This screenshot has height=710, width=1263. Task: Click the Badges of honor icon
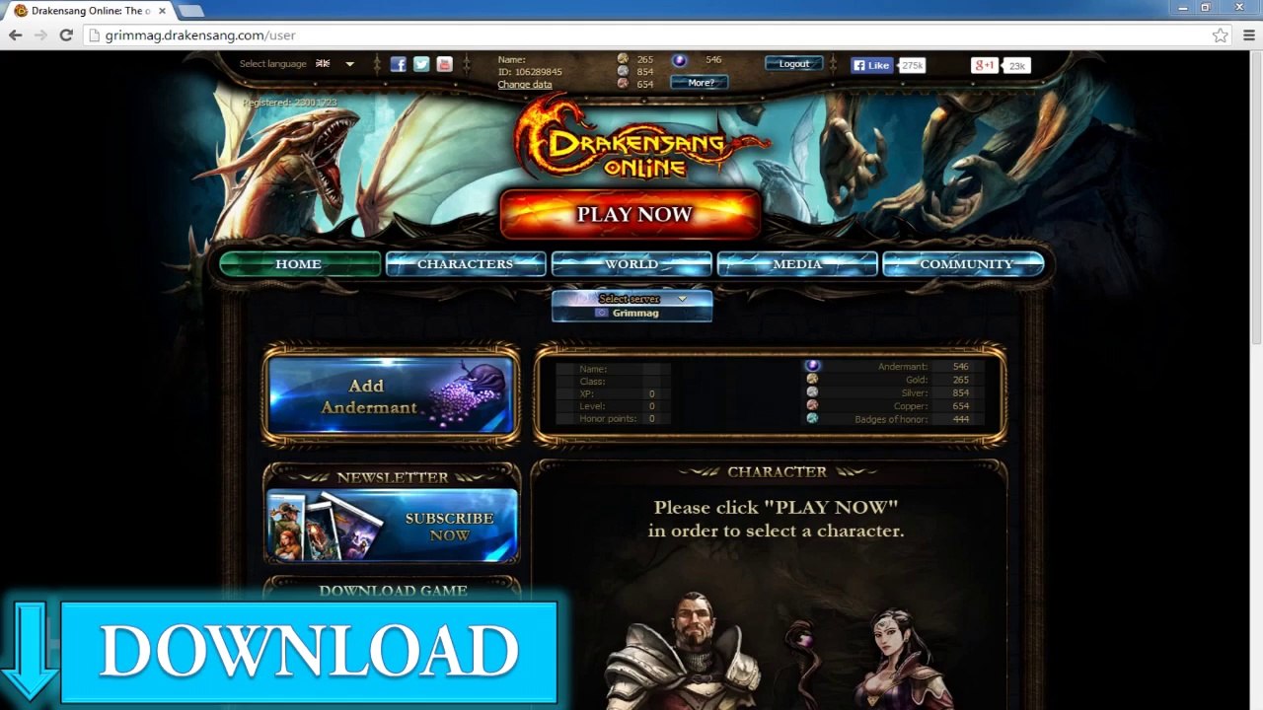tap(812, 418)
